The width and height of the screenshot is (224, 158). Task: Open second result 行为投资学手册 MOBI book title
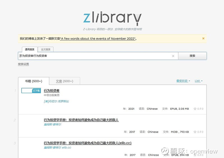(x=81, y=120)
